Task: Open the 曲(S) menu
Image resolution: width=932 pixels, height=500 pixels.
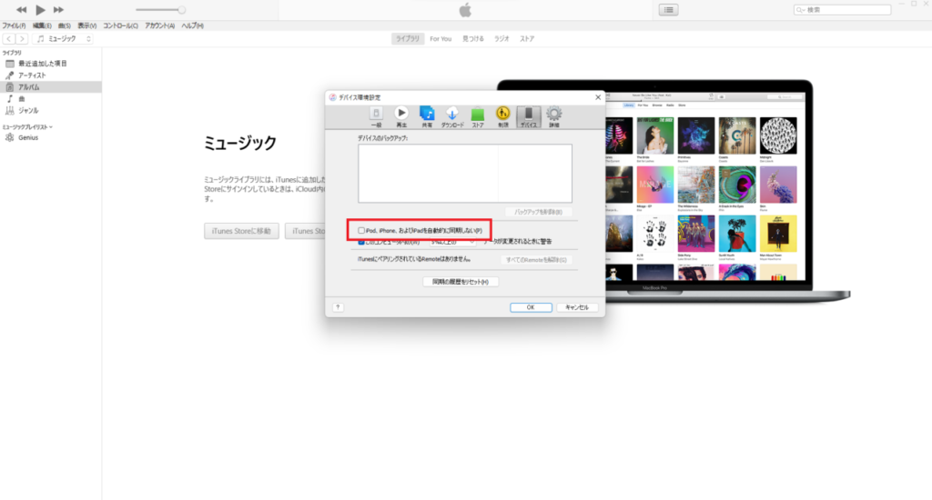Action: coord(65,25)
